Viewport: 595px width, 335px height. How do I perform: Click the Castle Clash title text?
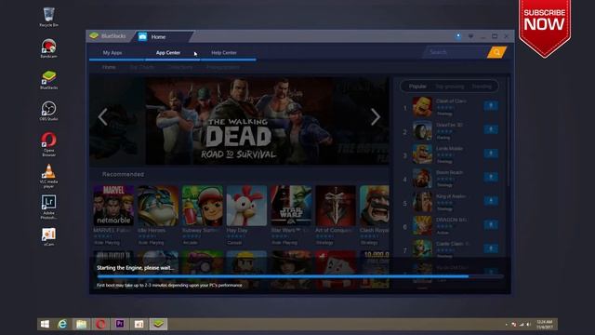[x=453, y=244]
